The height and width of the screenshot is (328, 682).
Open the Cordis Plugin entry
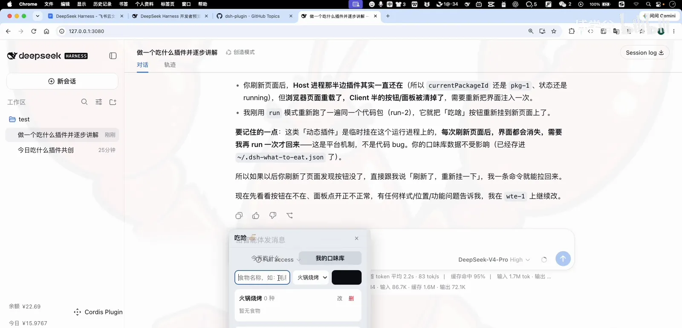tap(98, 312)
